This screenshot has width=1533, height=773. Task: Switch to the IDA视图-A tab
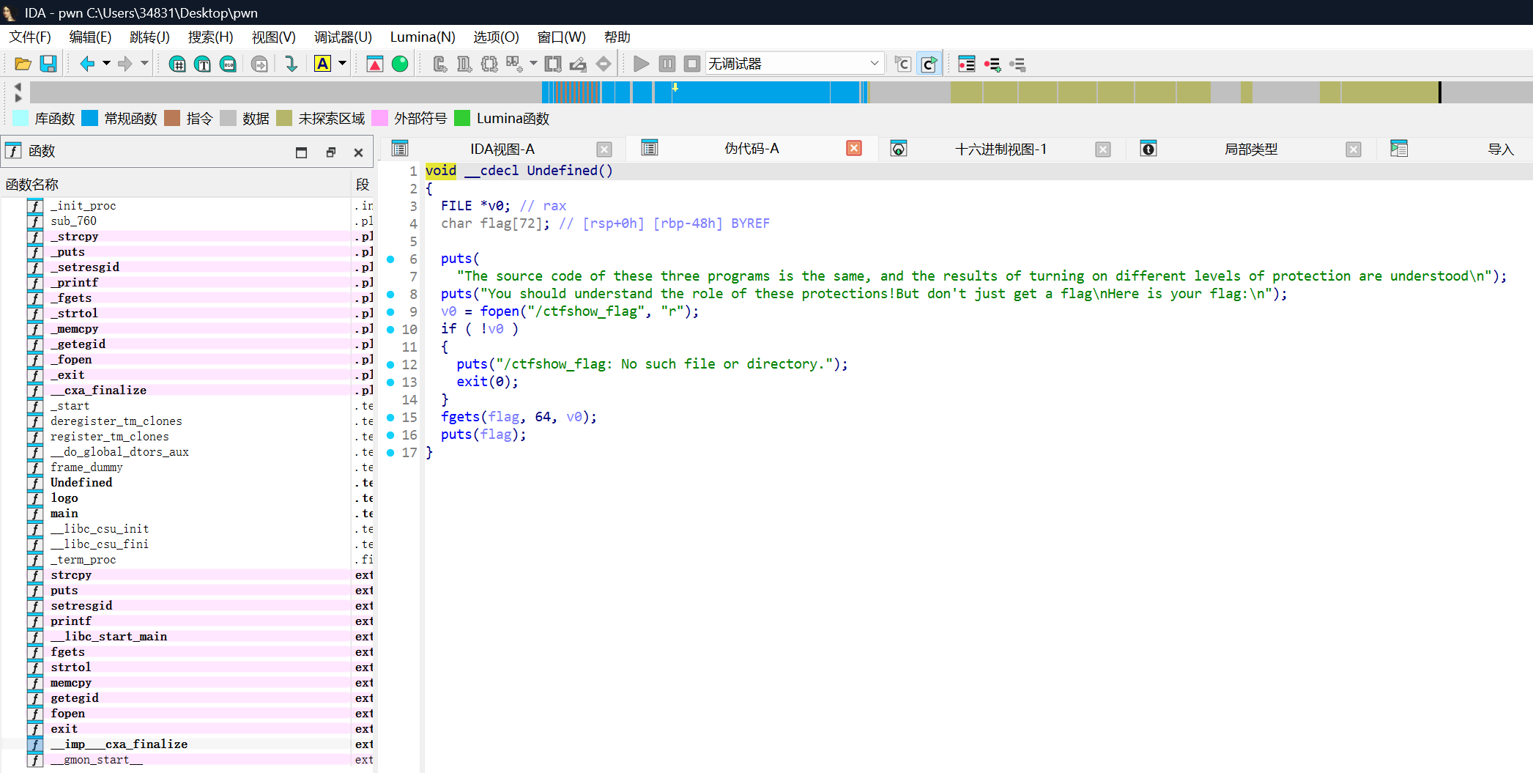pyautogui.click(x=502, y=149)
